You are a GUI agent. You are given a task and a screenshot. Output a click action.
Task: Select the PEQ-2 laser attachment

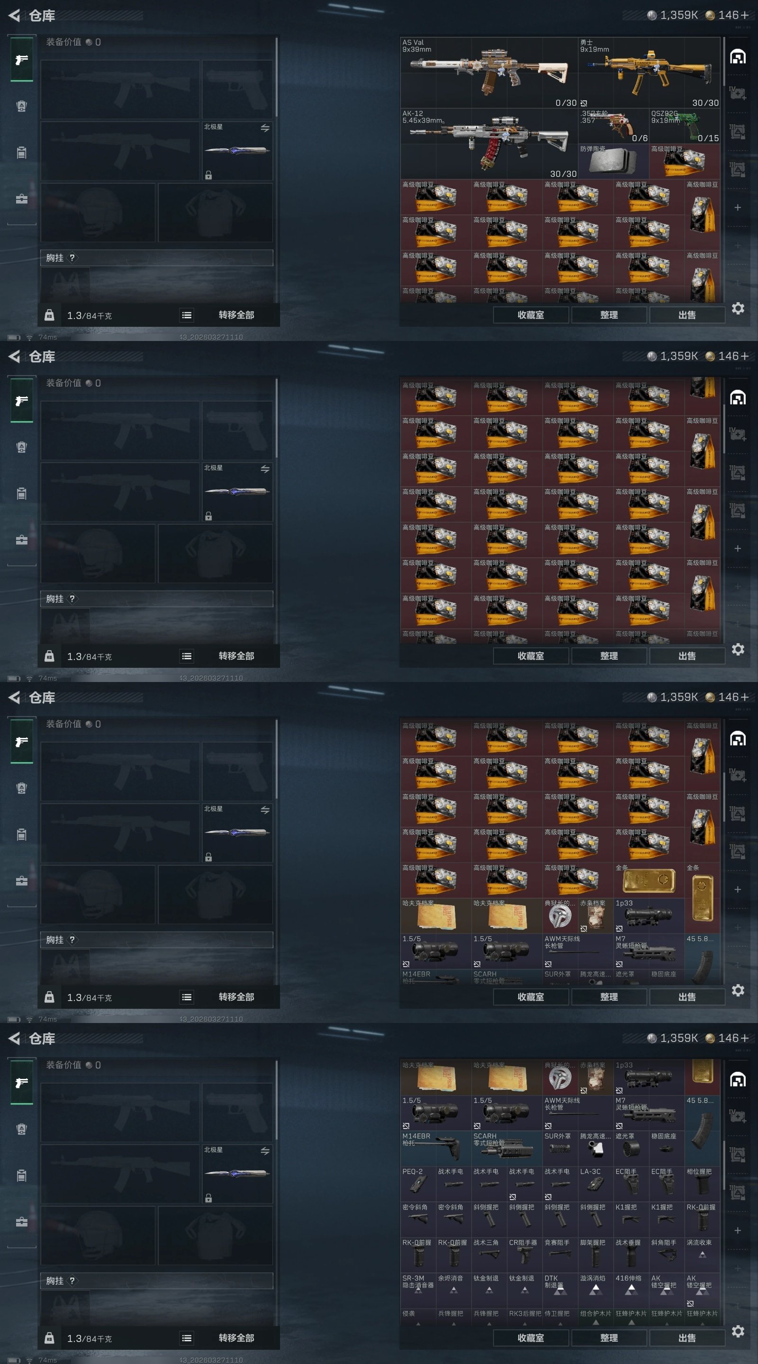(x=418, y=1184)
